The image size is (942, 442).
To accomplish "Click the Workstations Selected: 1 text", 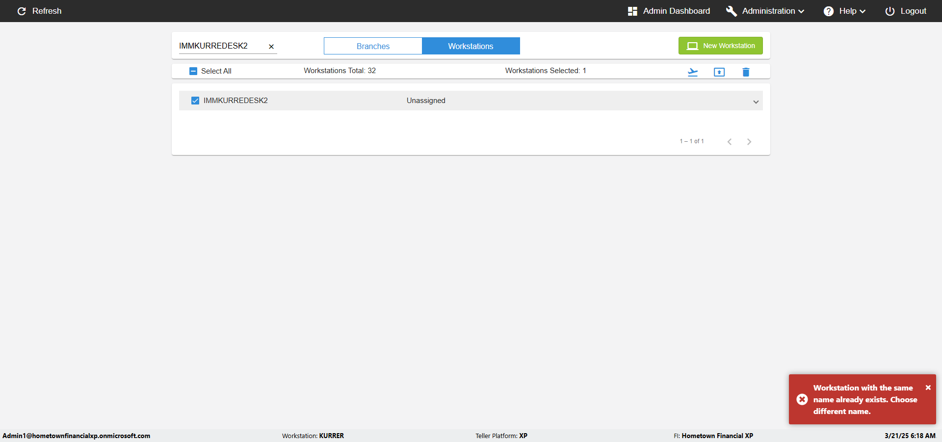I will 546,71.
